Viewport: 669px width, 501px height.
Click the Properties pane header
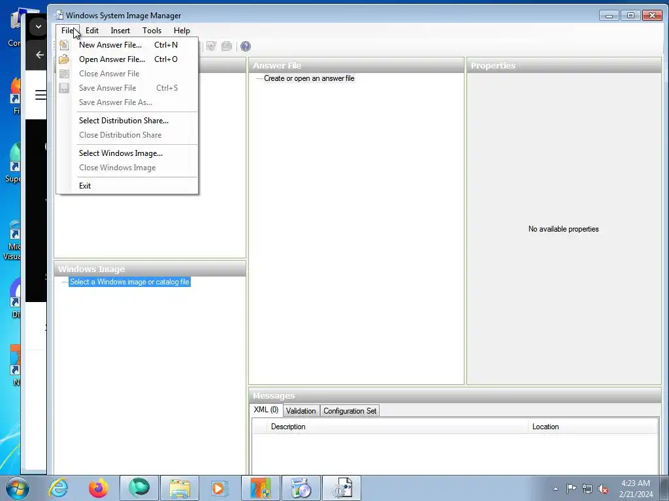[x=564, y=66]
